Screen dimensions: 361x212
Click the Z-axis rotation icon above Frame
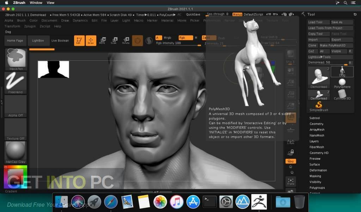(292, 173)
